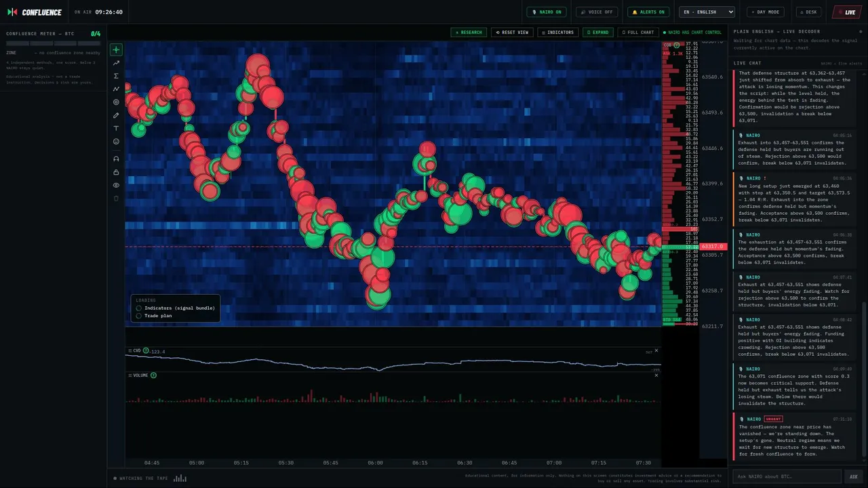The width and height of the screenshot is (868, 488).
Task: Click the LIVE button
Action: pos(847,12)
